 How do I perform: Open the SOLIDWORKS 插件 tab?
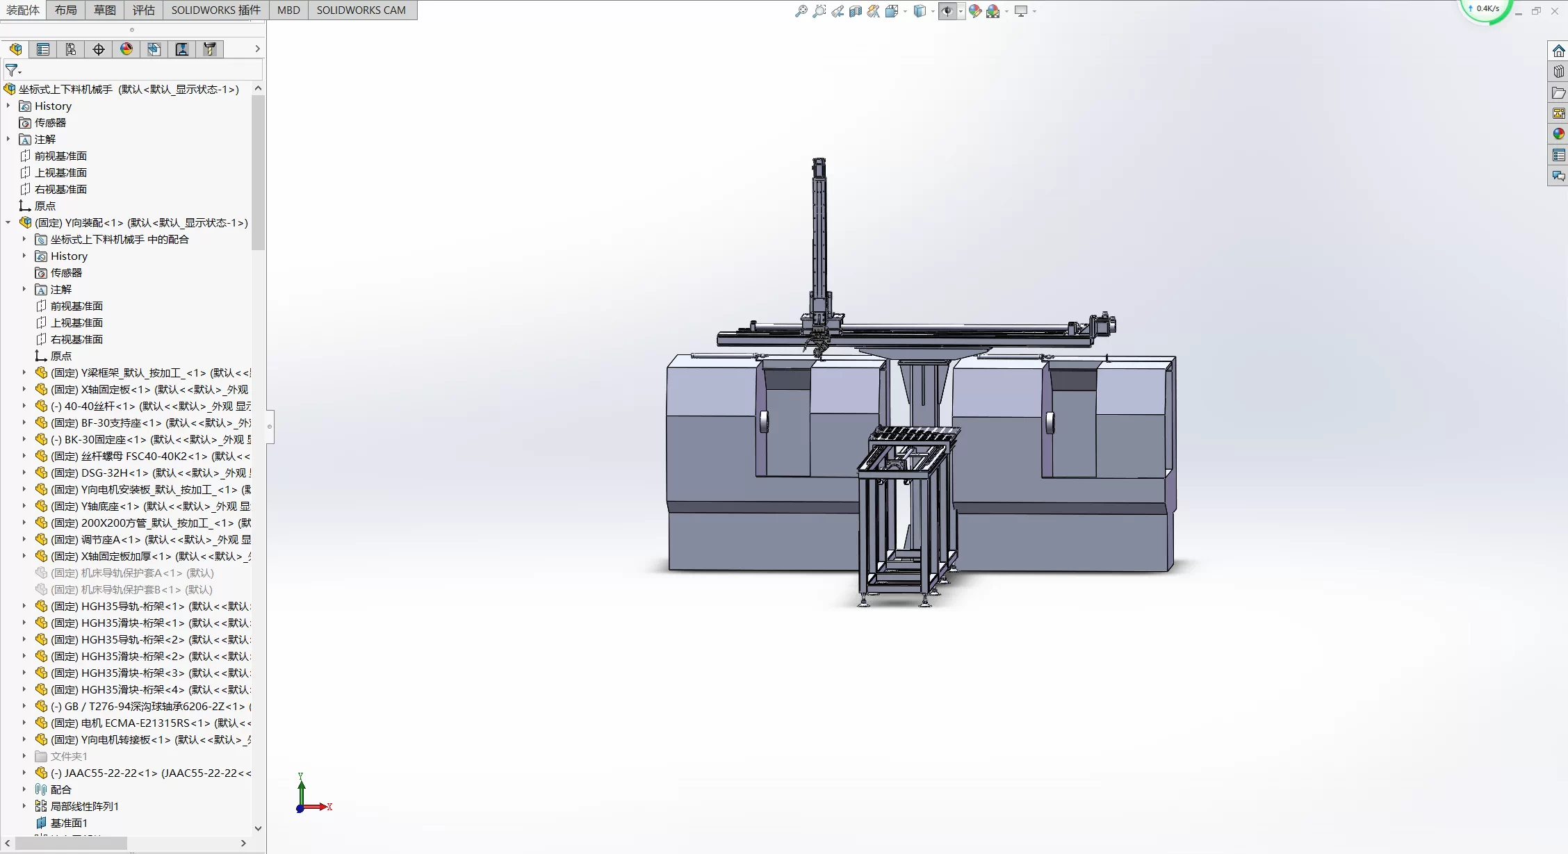pos(216,10)
